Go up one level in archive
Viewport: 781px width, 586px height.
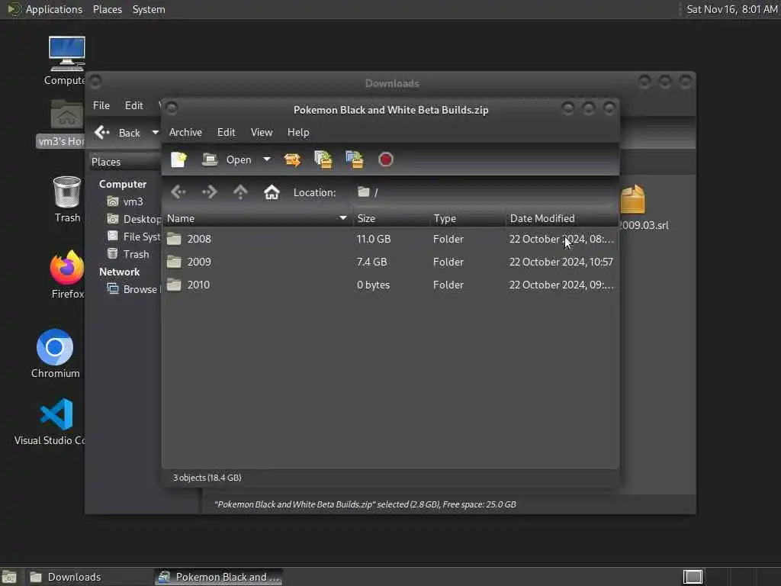(240, 192)
